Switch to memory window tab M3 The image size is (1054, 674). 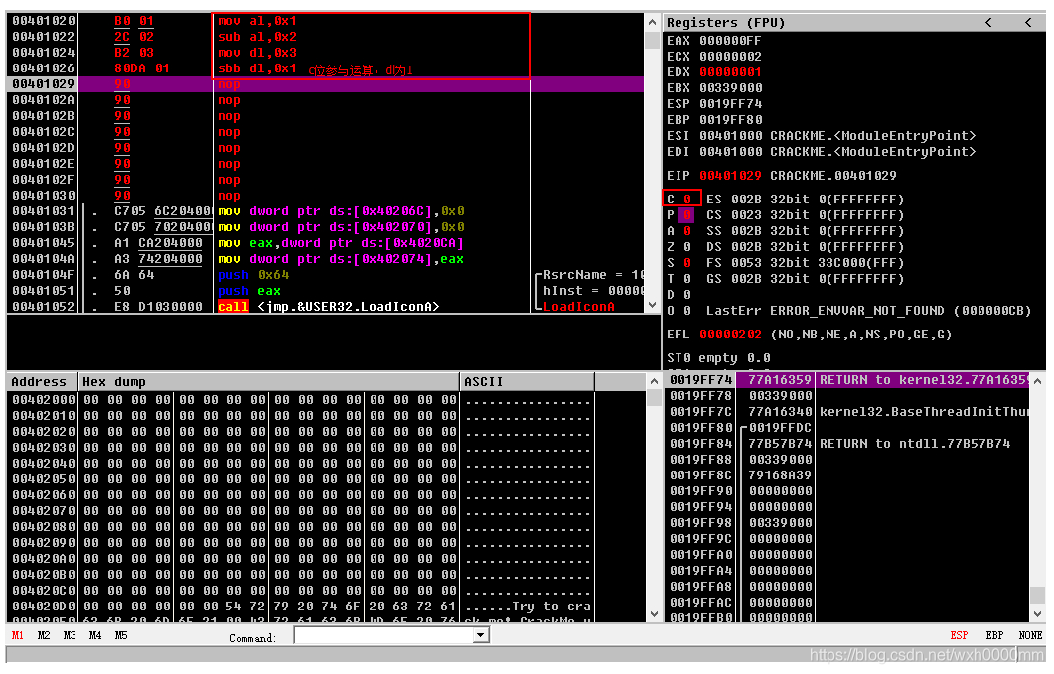click(70, 635)
